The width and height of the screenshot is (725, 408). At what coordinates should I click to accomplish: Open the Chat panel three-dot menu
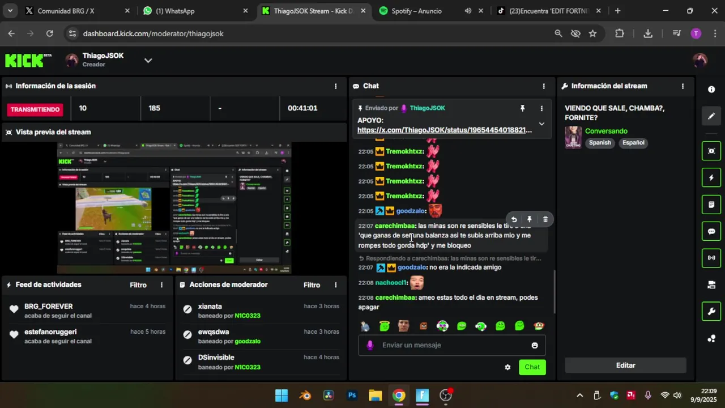[544, 86]
